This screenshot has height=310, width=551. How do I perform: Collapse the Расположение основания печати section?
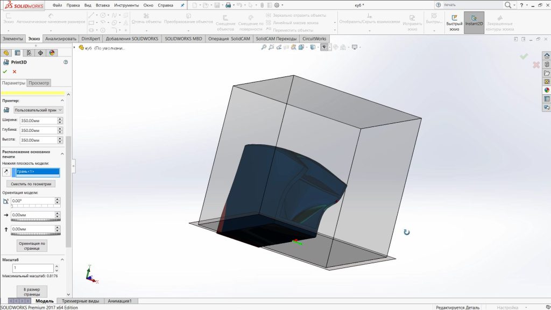coord(62,154)
